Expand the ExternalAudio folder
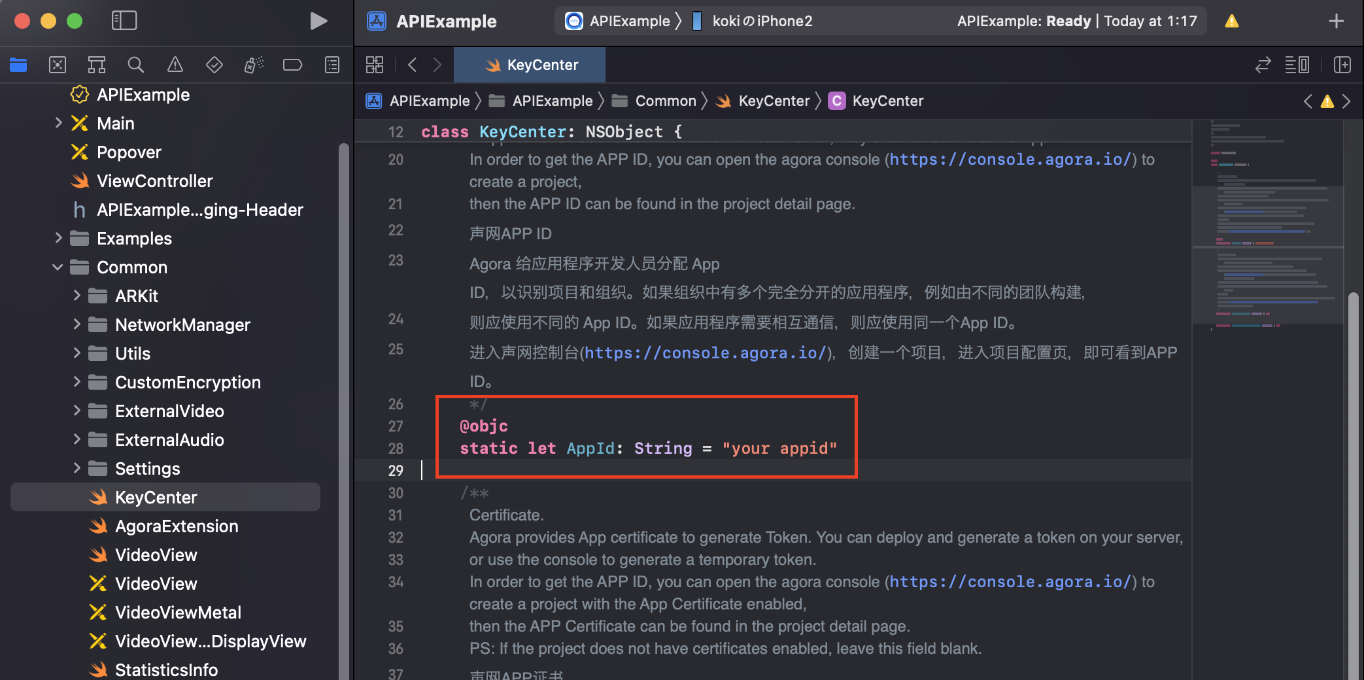 pyautogui.click(x=77, y=439)
